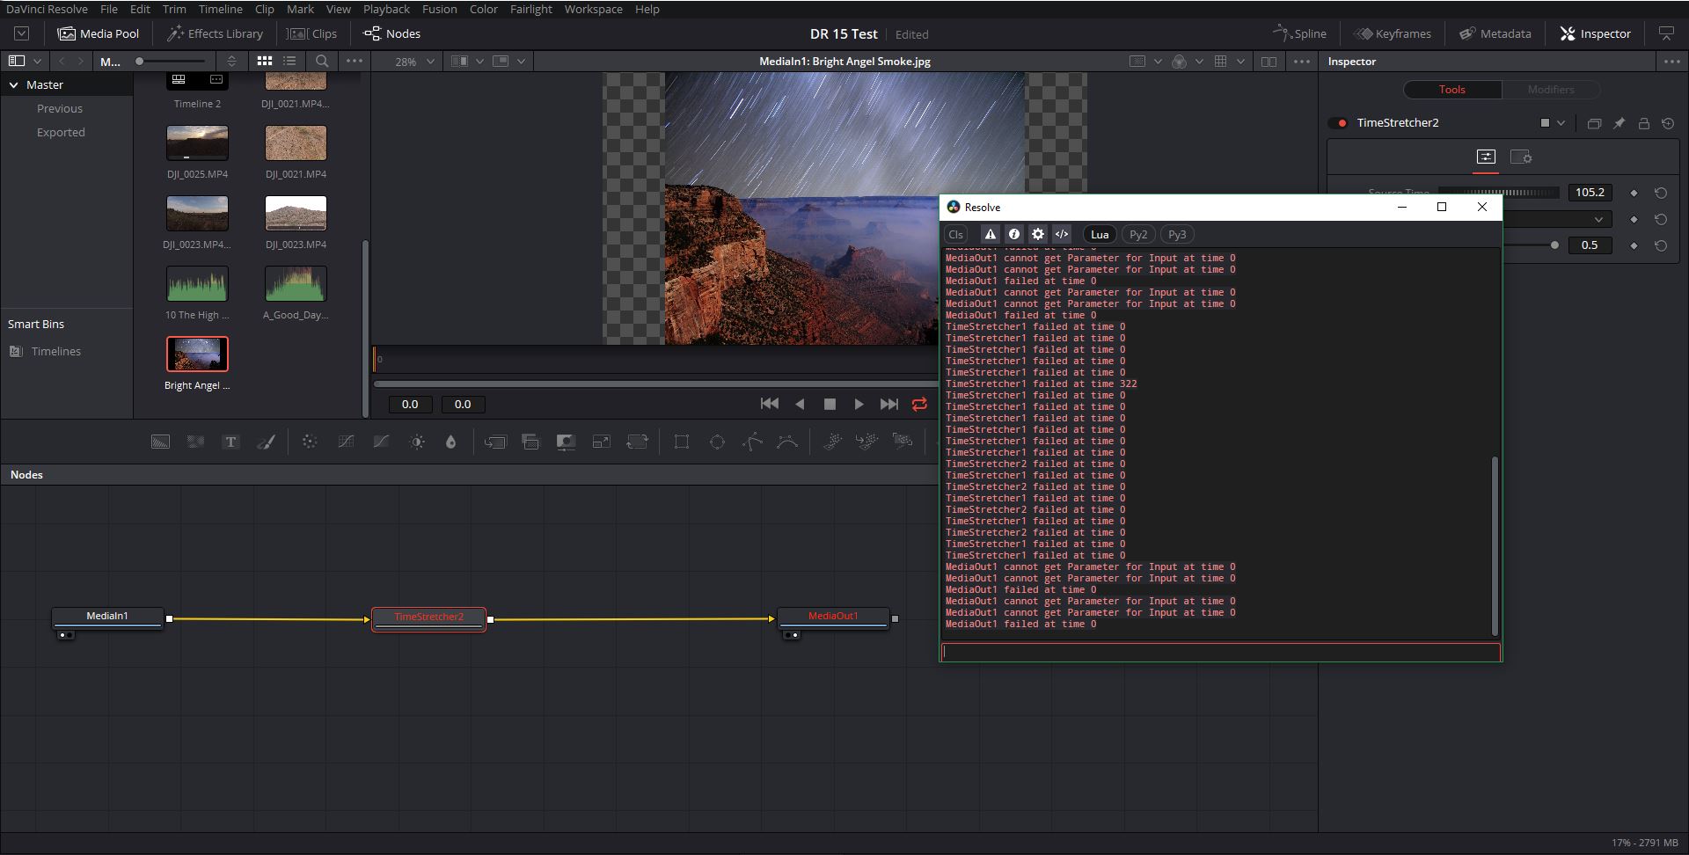Image resolution: width=1689 pixels, height=855 pixels.
Task: Adjust the 0.5 value slider handle
Action: pyautogui.click(x=1554, y=245)
